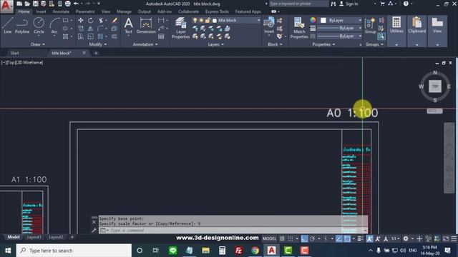The image size is (458, 257).
Task: Select the Polyline tool
Action: (x=22, y=26)
